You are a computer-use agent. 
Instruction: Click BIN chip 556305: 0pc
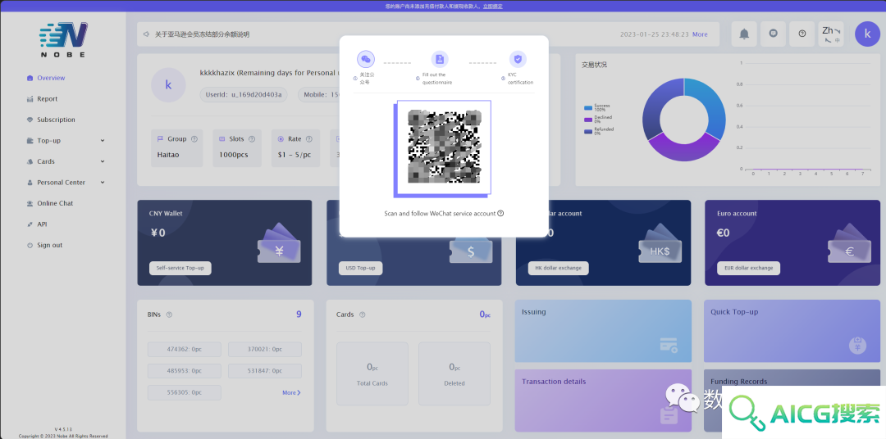(185, 393)
